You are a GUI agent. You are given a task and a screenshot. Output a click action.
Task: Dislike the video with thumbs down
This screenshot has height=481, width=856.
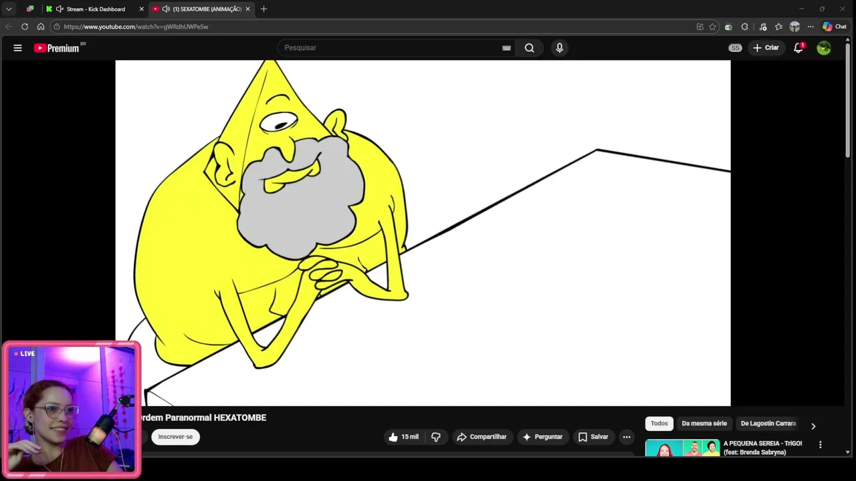pyautogui.click(x=436, y=437)
